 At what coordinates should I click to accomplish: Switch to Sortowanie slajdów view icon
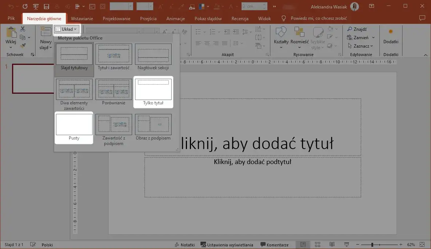click(x=317, y=244)
